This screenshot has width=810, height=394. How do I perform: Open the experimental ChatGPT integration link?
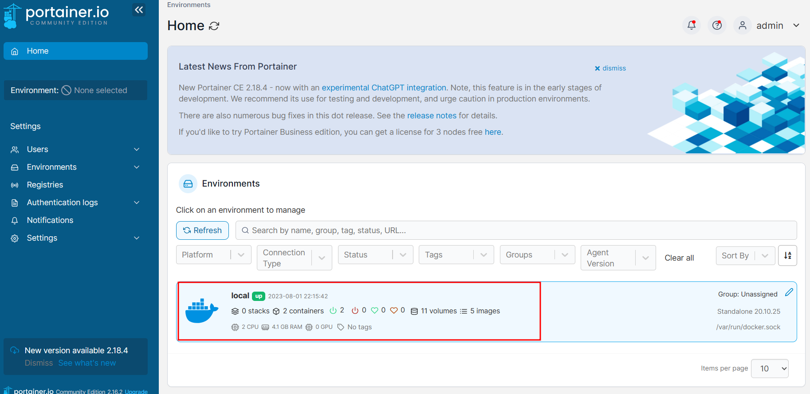[x=384, y=88]
